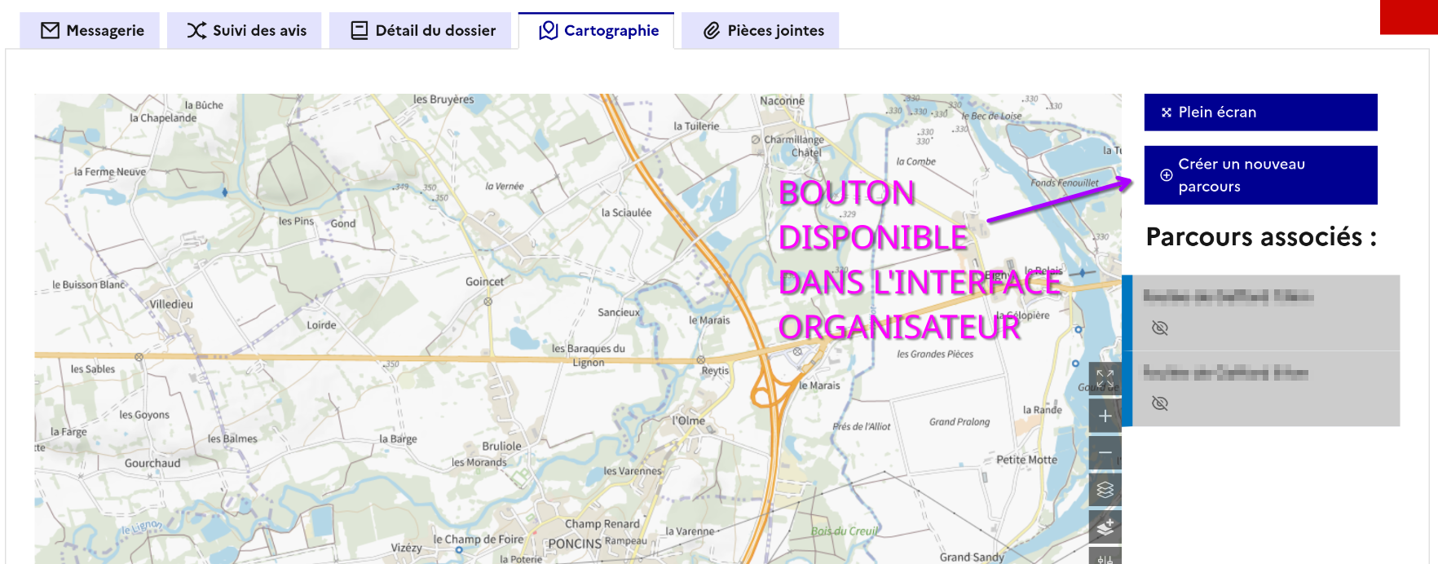Click Créer un nouveau parcours button
The width and height of the screenshot is (1438, 564).
tap(1260, 175)
